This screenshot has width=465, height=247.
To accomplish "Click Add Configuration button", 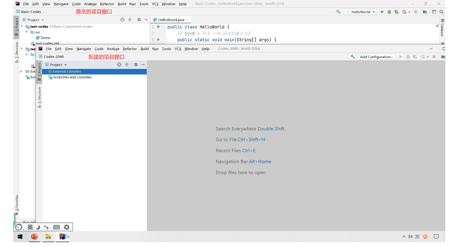I will click(377, 57).
